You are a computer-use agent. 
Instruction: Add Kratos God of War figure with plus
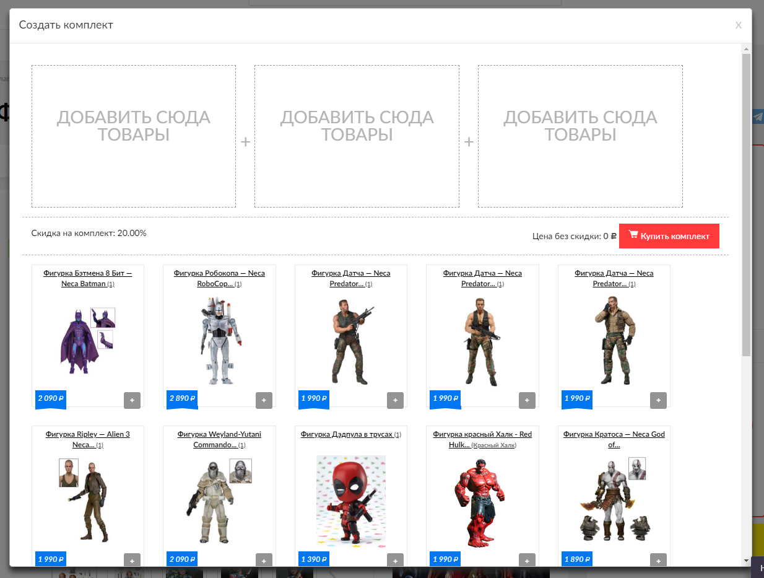pos(658,561)
